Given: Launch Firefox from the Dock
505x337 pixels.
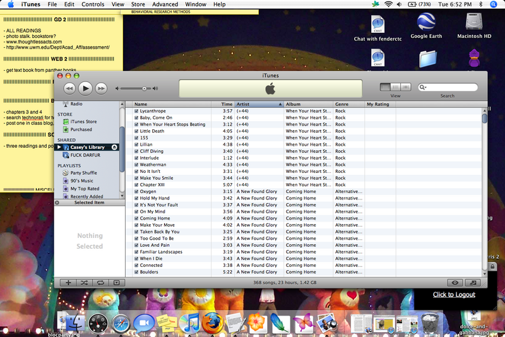Looking at the screenshot, I should (213, 323).
